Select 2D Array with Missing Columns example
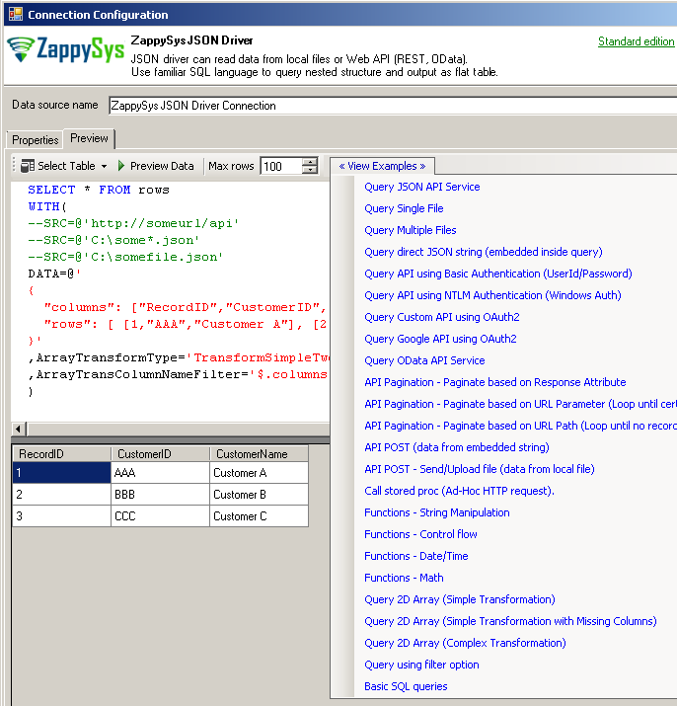This screenshot has height=706, width=677. click(x=510, y=621)
